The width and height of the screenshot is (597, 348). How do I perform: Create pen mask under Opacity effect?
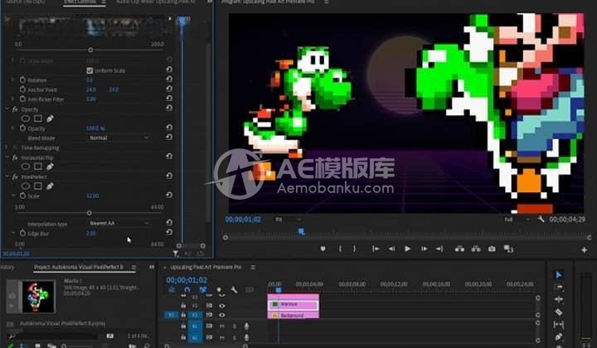pos(51,118)
